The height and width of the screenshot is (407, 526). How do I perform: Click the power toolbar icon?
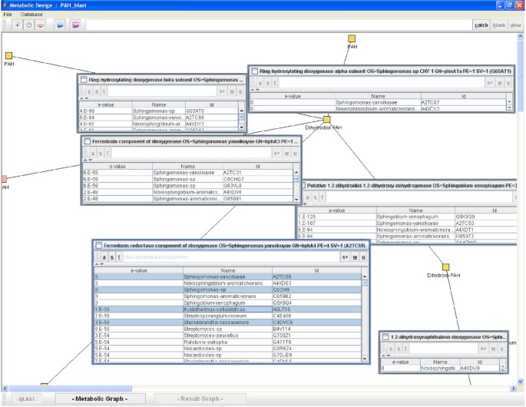click(x=29, y=25)
